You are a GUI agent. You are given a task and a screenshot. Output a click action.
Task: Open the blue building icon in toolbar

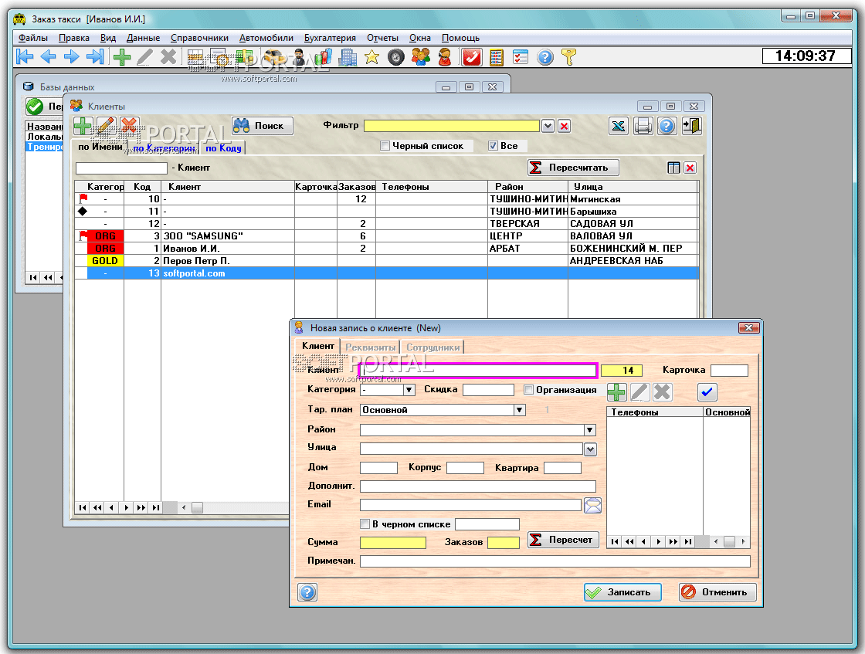click(x=348, y=57)
